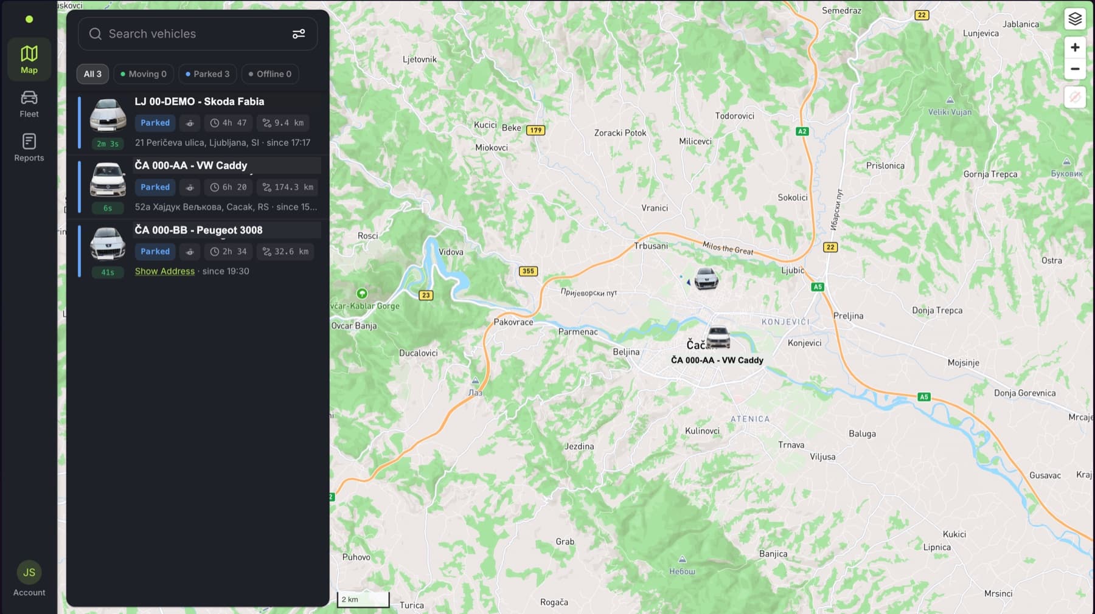The image size is (1095, 614).
Task: Click Show Address for Peugeot 3008
Action: (165, 271)
